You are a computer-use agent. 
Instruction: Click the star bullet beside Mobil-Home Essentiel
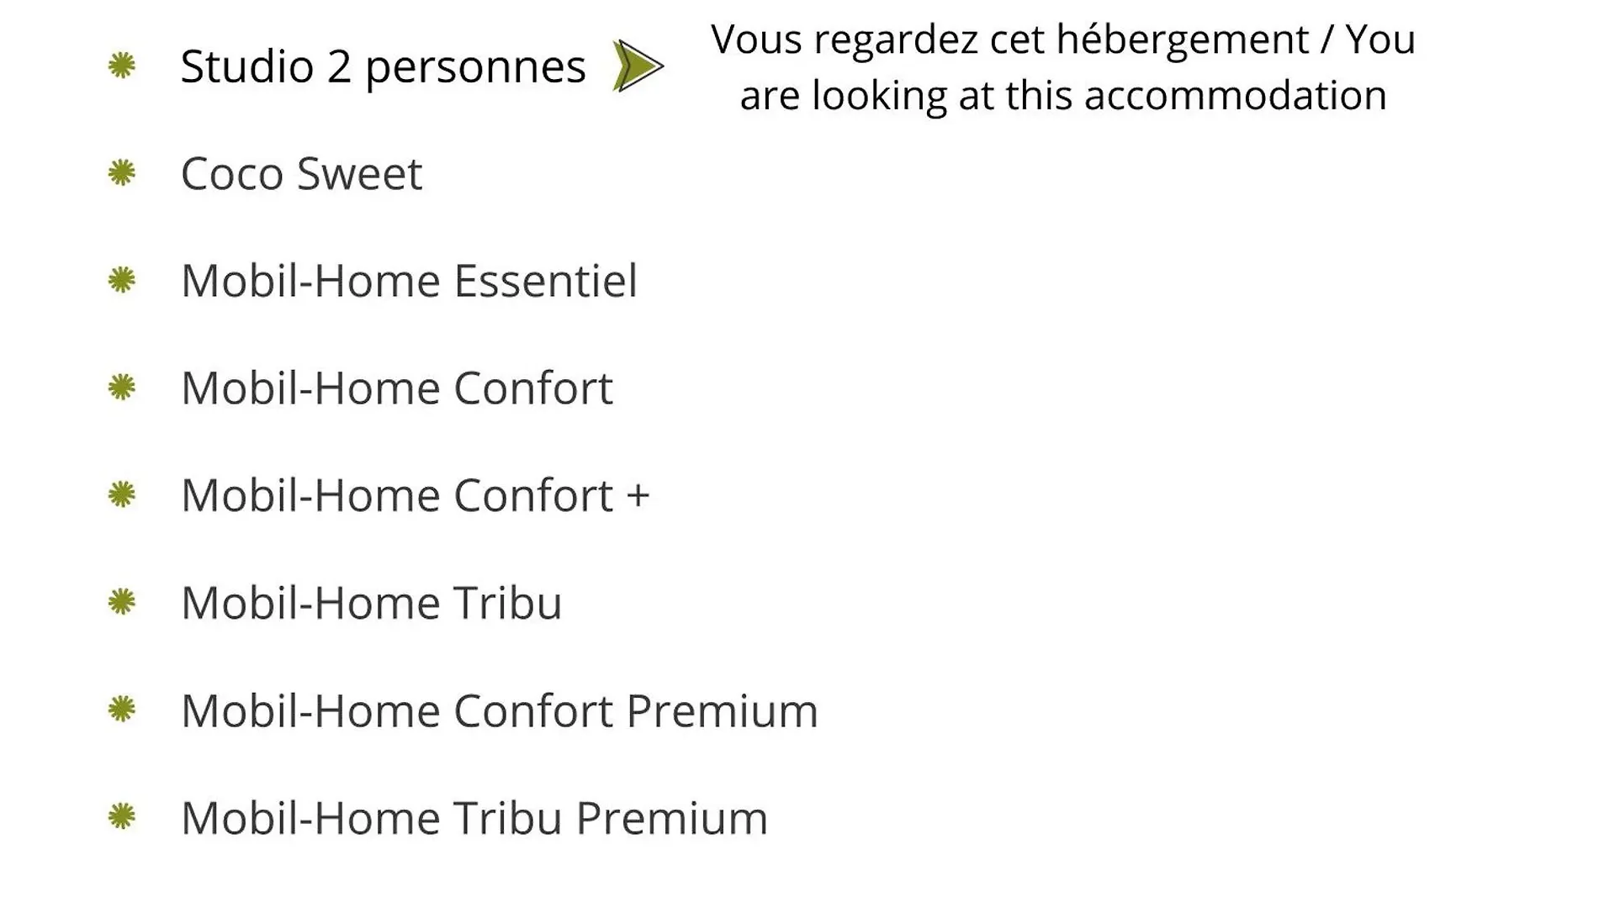pos(122,280)
